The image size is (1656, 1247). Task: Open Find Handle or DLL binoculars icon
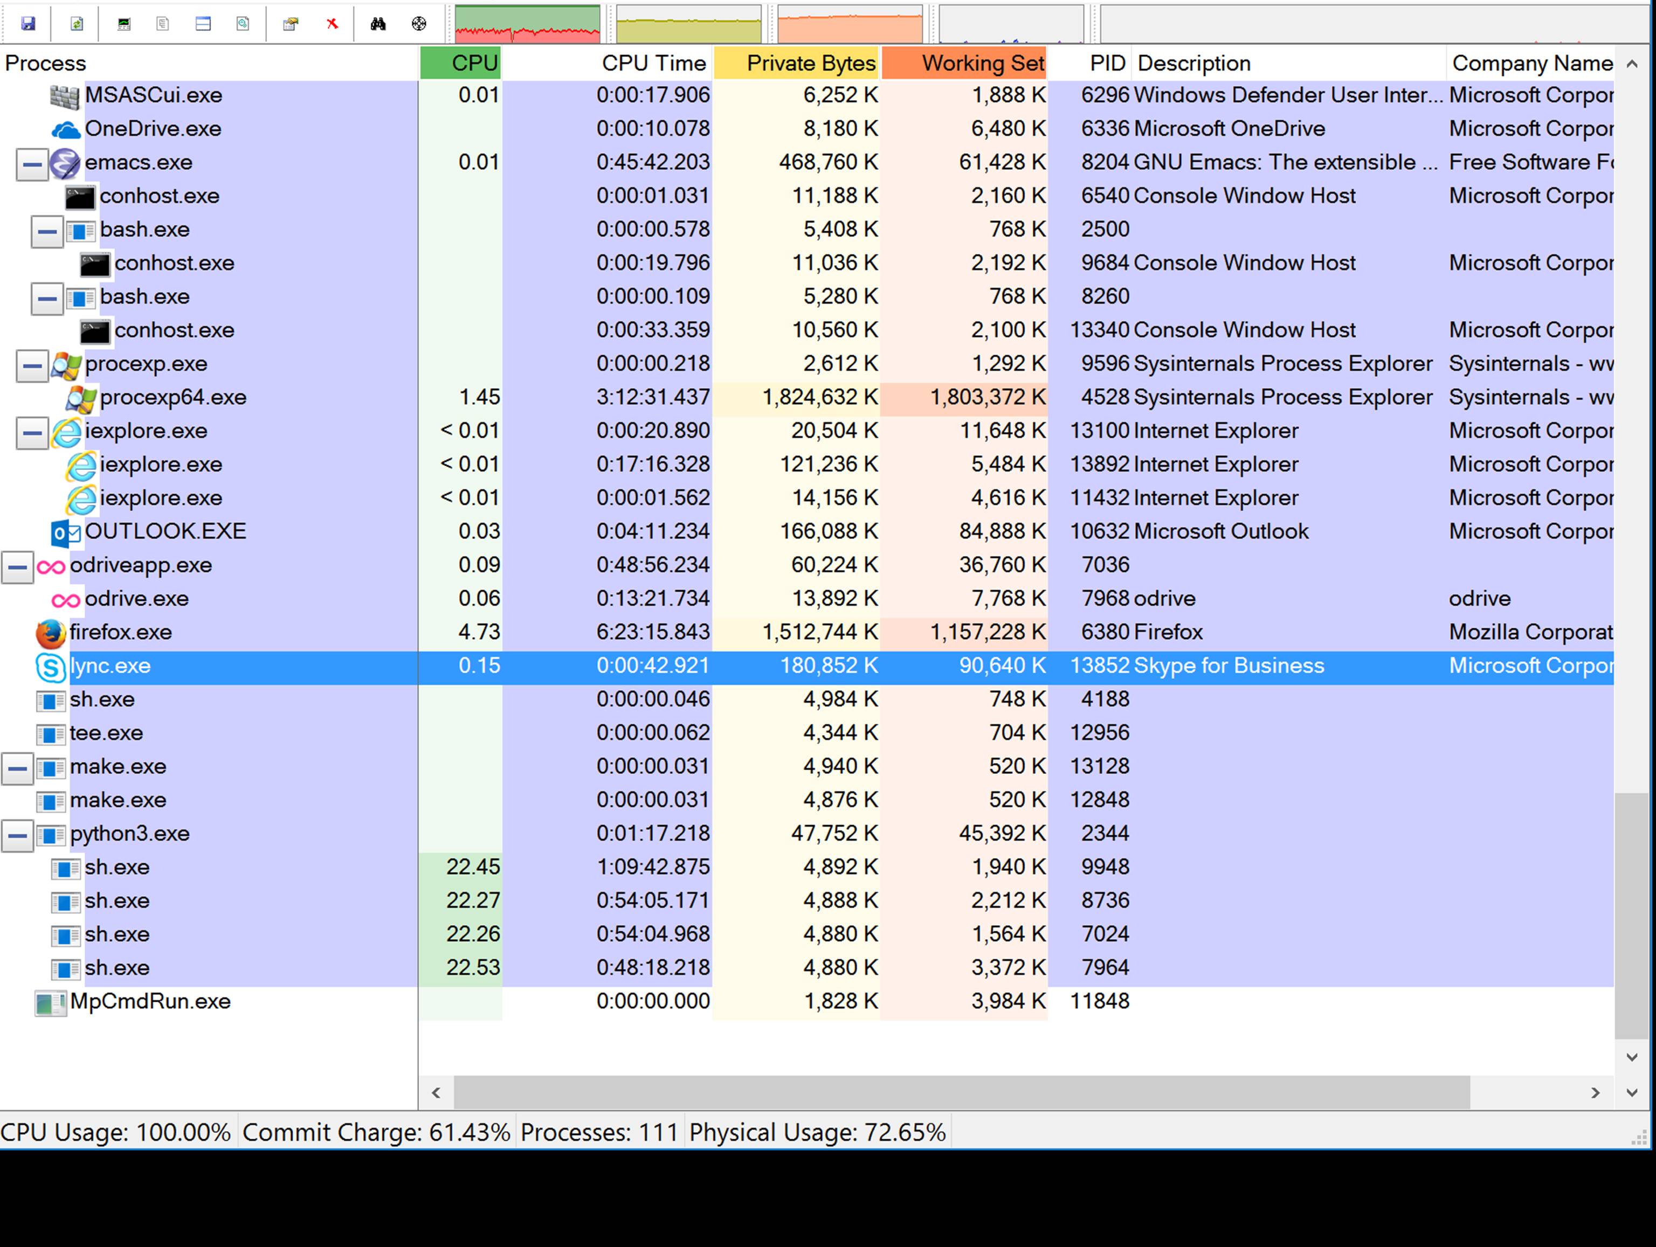coord(378,24)
